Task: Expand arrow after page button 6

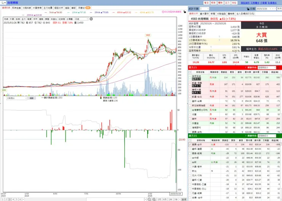Action: coord(23,199)
